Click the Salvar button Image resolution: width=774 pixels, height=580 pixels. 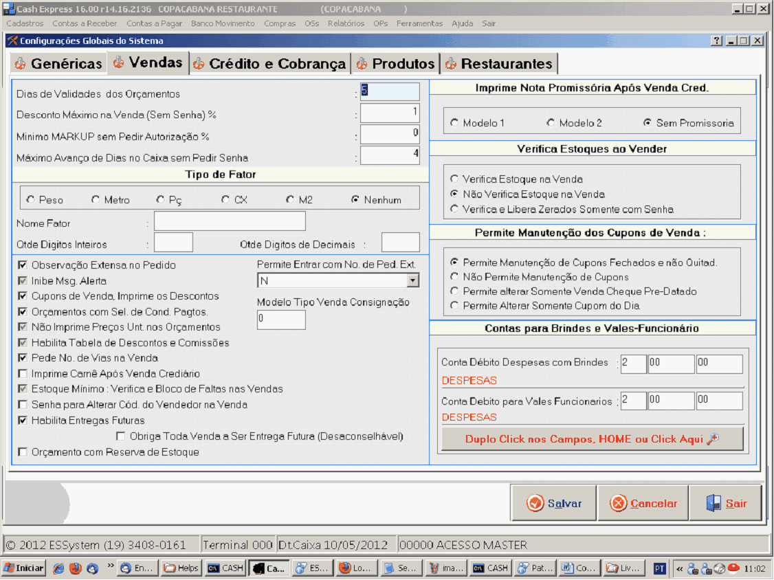pos(554,504)
